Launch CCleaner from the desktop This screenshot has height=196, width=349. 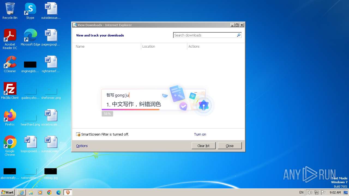(x=10, y=64)
